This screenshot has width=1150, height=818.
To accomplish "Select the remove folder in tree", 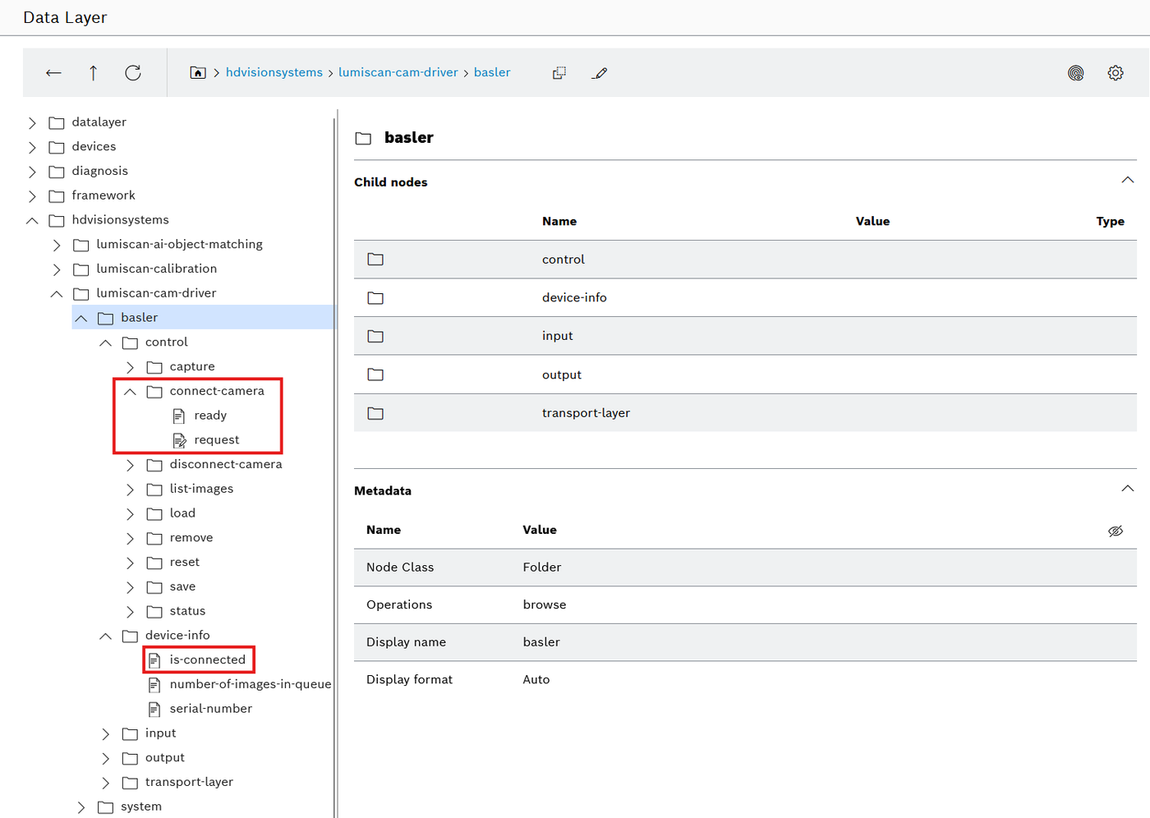I will pyautogui.click(x=191, y=538).
